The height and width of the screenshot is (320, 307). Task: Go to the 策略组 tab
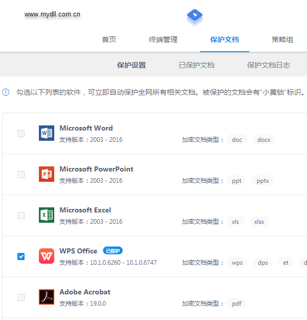282,39
